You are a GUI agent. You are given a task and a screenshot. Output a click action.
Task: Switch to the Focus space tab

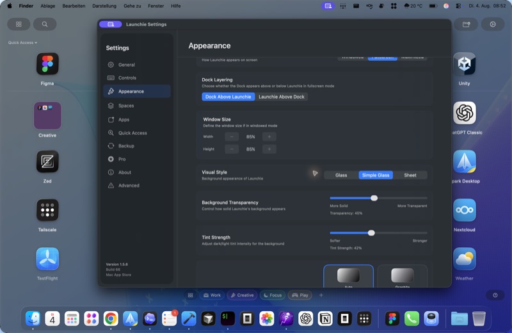(x=273, y=295)
